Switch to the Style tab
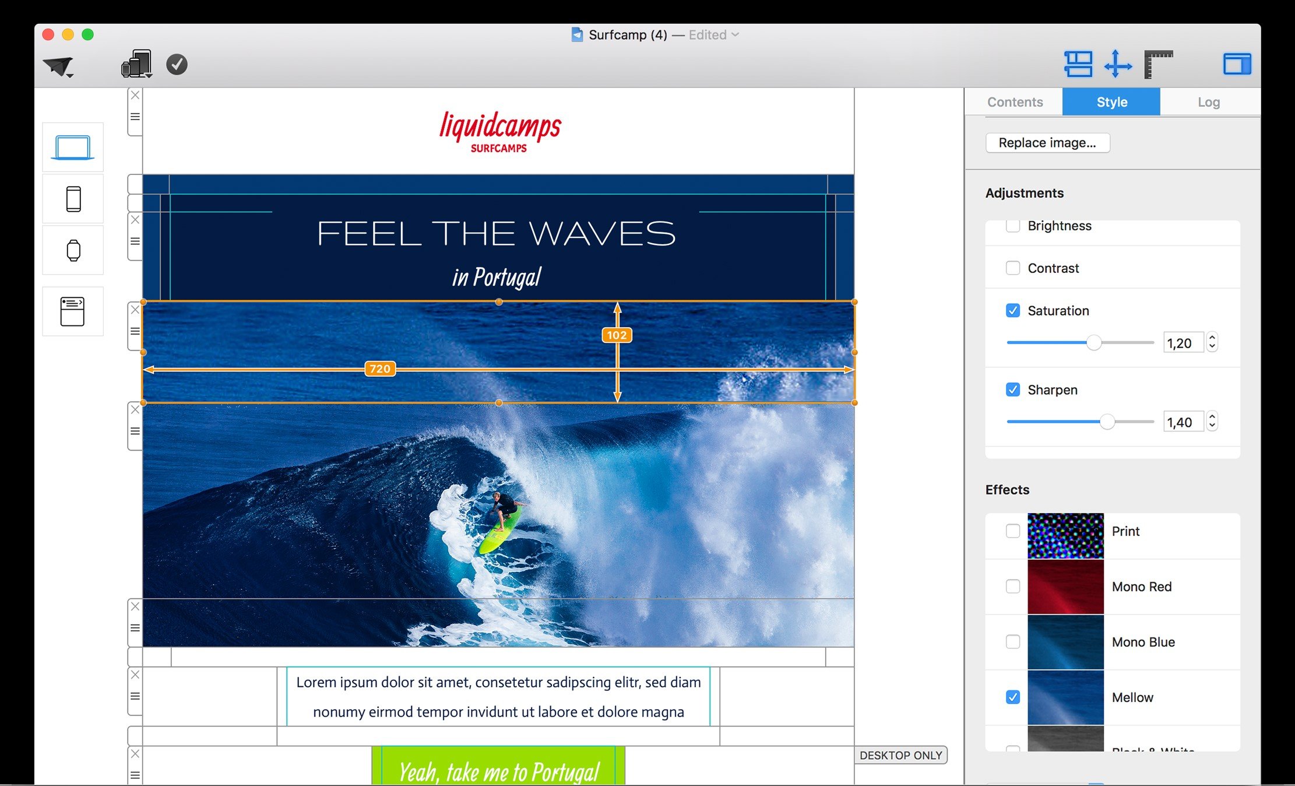The image size is (1295, 786). point(1111,102)
